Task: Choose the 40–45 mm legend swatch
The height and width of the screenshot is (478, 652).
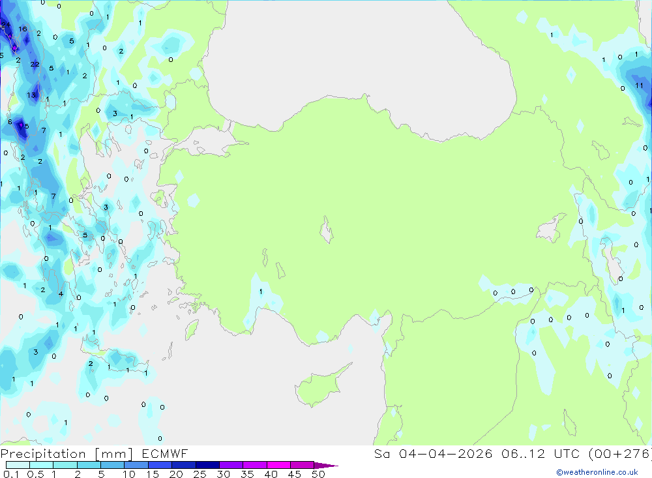Action: point(278,465)
